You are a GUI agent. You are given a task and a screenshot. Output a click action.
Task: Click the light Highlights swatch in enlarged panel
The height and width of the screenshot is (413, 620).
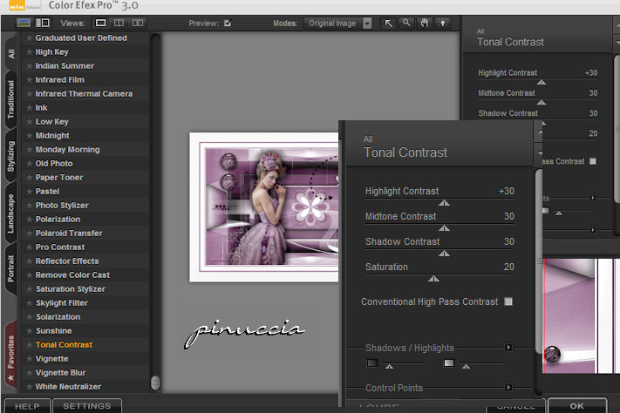(449, 362)
